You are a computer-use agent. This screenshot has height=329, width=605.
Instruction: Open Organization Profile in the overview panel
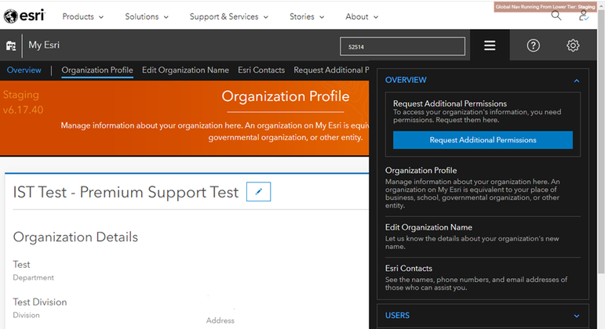tap(421, 170)
